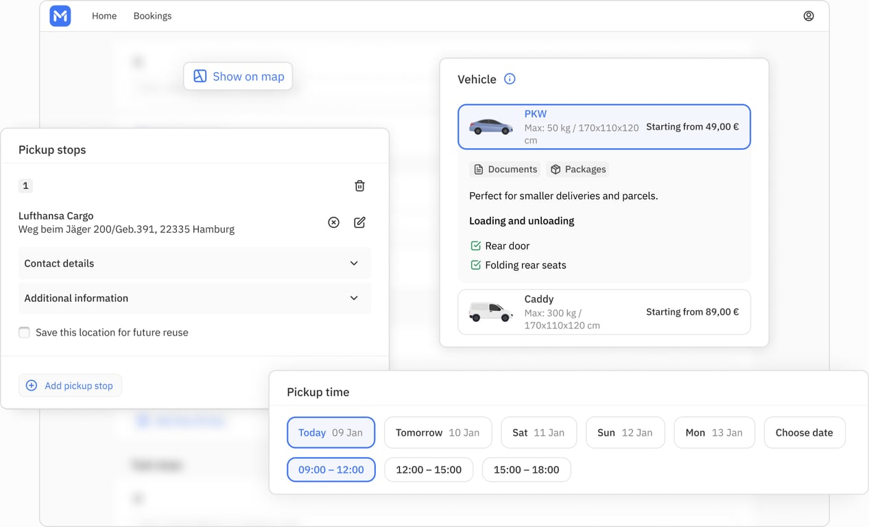
Task: Click the Starting from 49,00 € price
Action: pyautogui.click(x=692, y=127)
